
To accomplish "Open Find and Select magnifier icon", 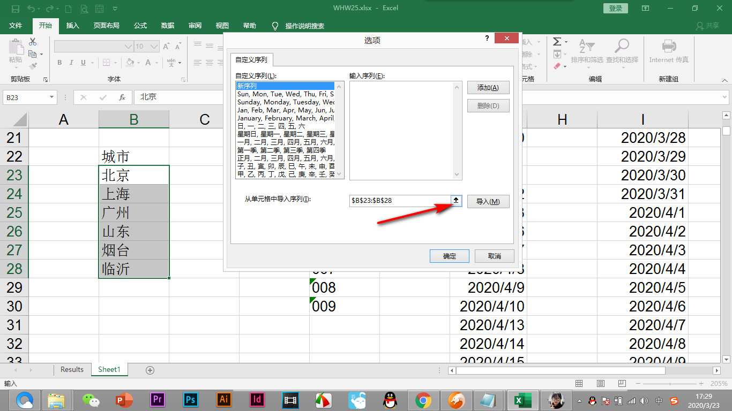I will tap(622, 46).
